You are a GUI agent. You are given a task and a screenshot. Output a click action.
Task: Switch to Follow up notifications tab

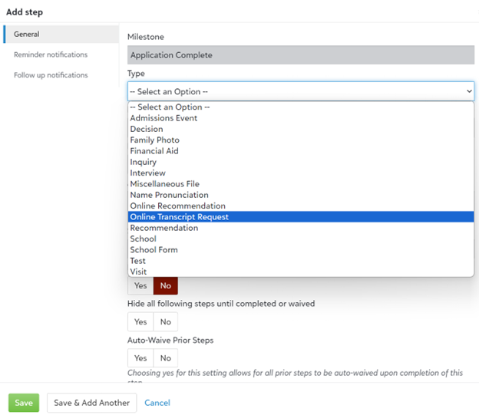coord(51,75)
